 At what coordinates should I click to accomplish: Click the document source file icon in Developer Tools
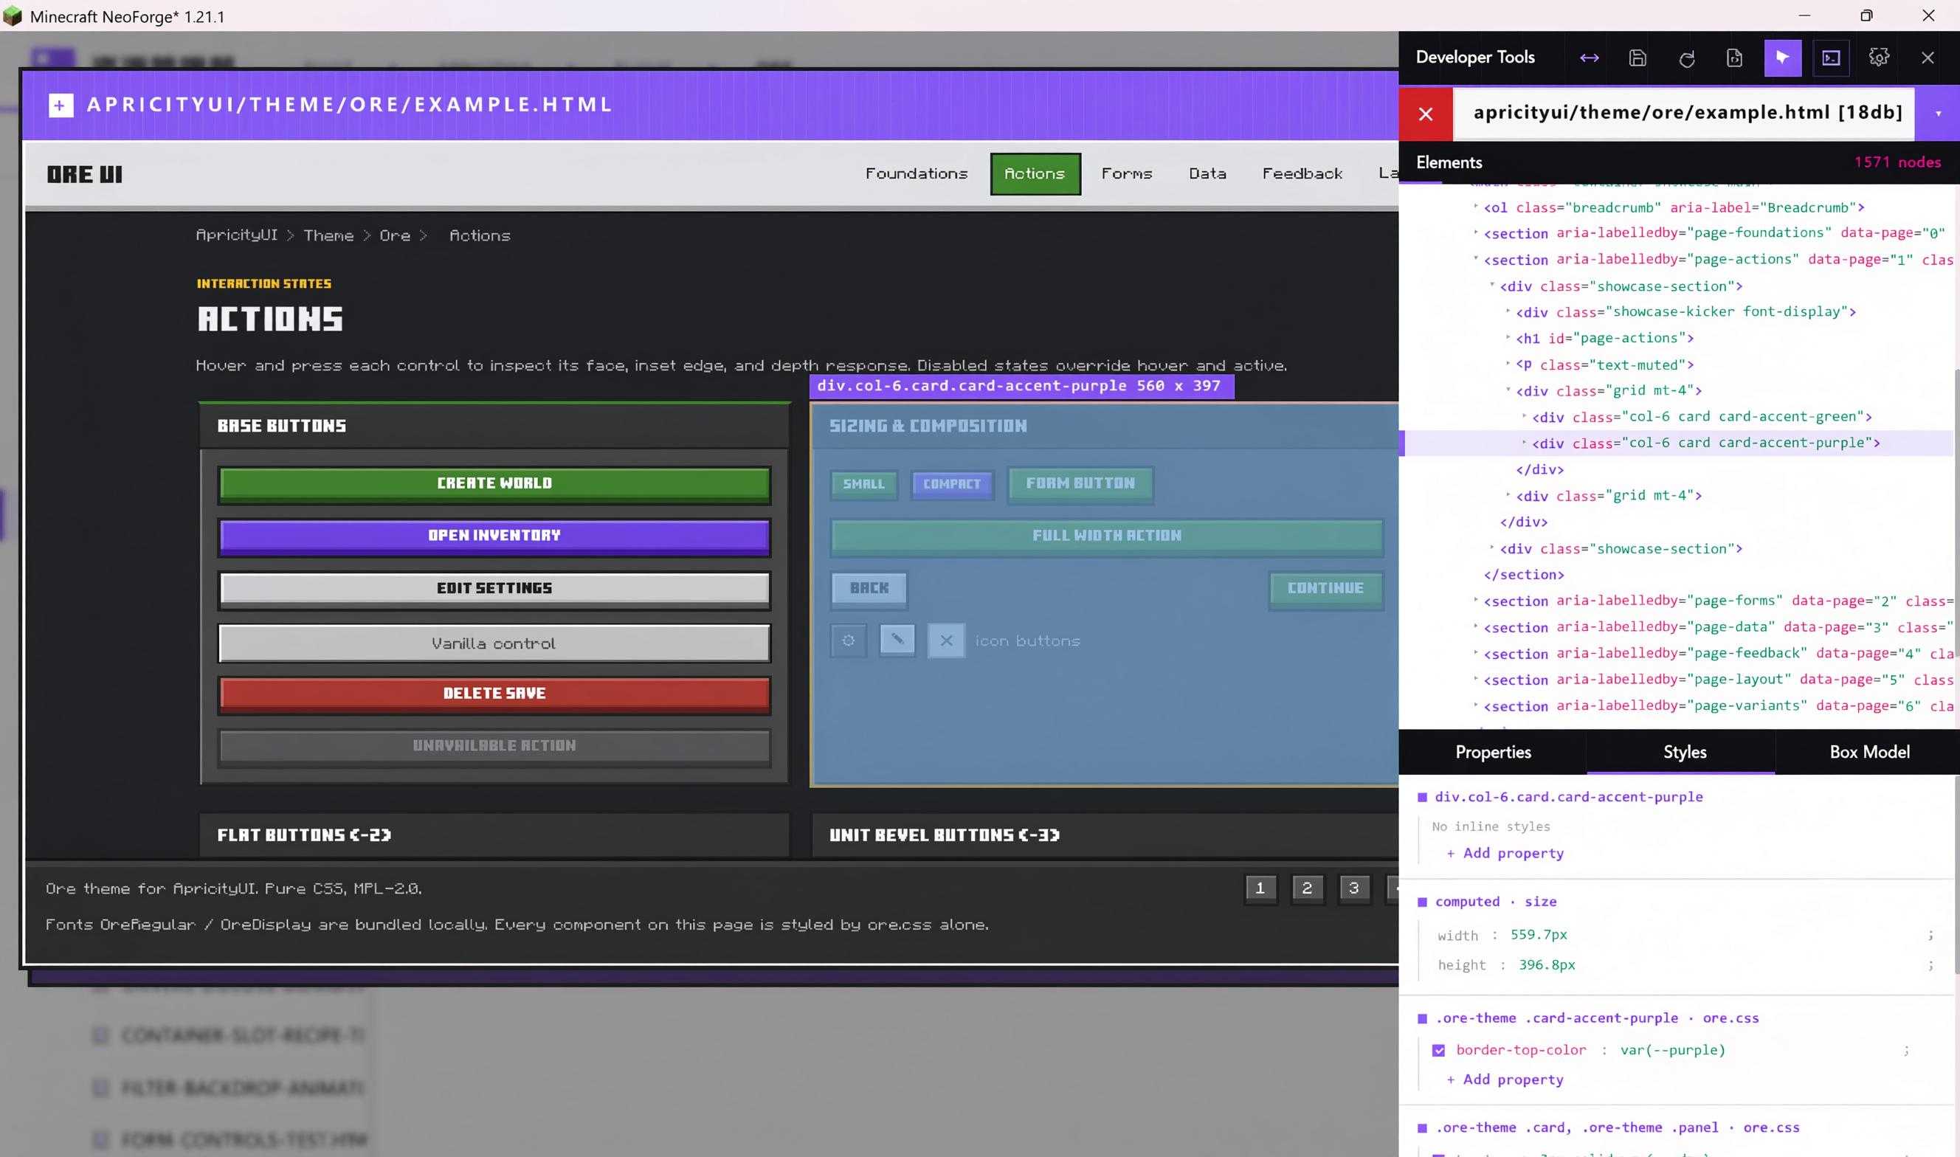(x=1734, y=58)
